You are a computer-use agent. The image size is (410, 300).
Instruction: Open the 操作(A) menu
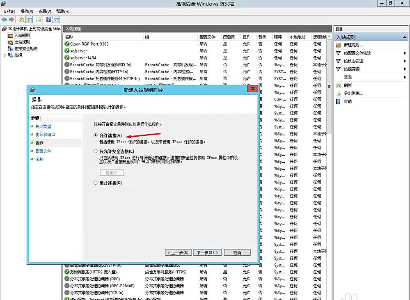[27, 11]
